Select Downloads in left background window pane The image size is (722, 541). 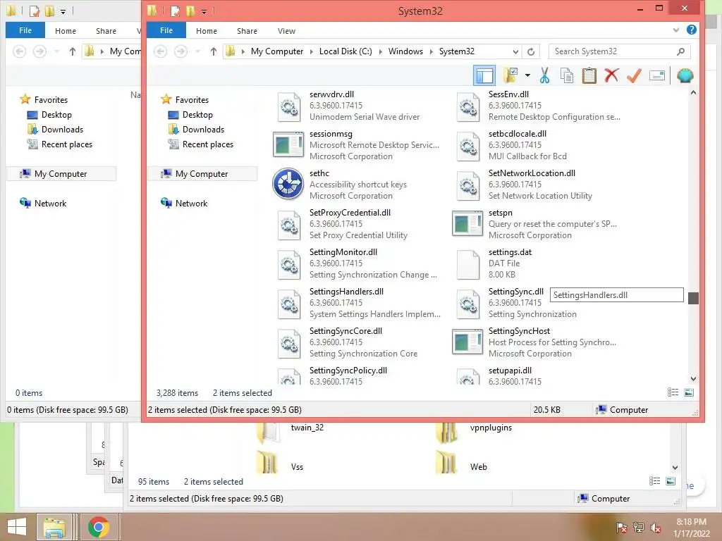pos(62,130)
